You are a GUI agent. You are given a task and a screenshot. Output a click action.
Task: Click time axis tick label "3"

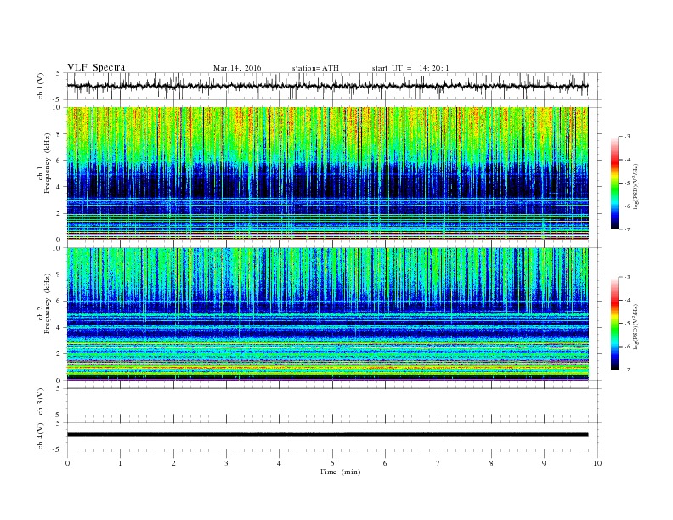[226, 463]
